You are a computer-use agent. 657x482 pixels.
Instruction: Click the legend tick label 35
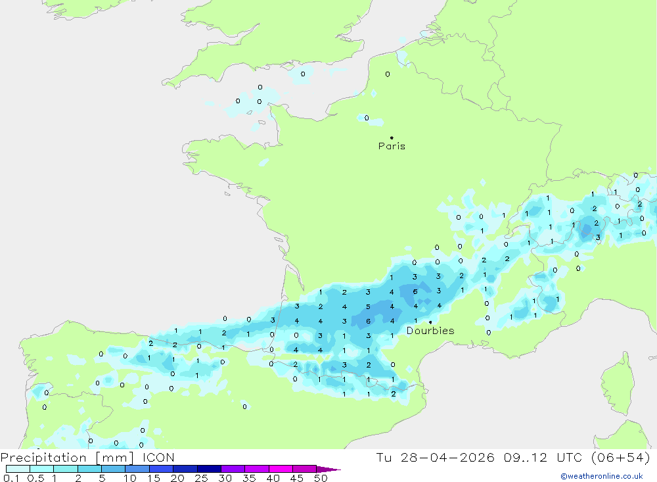pyautogui.click(x=249, y=478)
